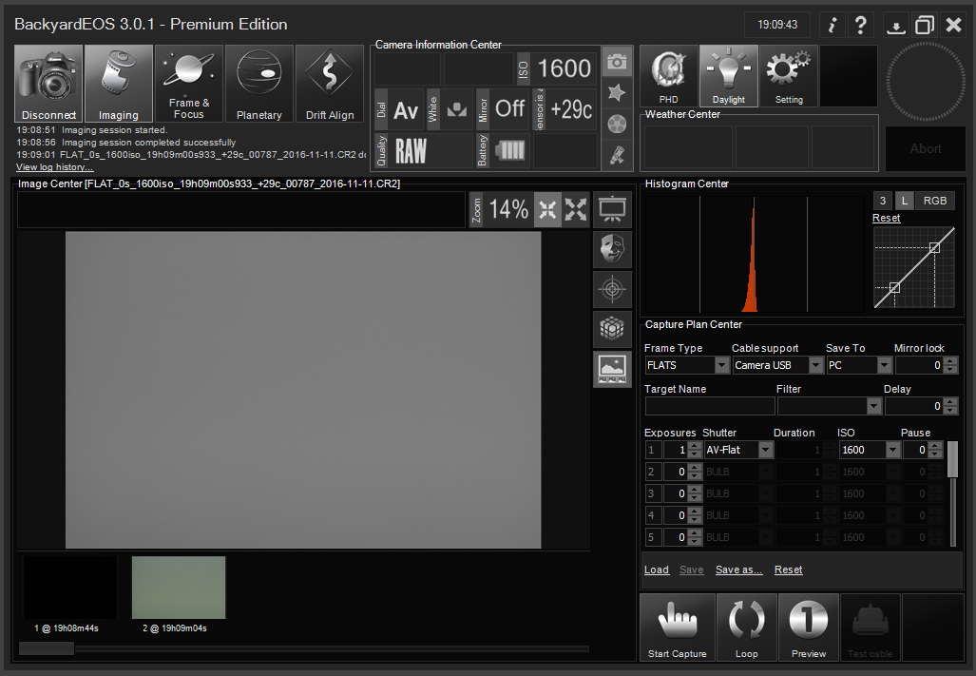Open the Save To dropdown
Screen dimensions: 976x676
tap(884, 365)
